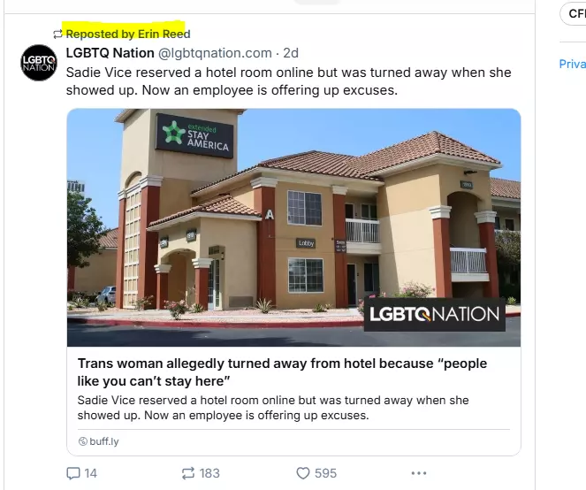Click the repost arrows icon

pyautogui.click(x=188, y=473)
